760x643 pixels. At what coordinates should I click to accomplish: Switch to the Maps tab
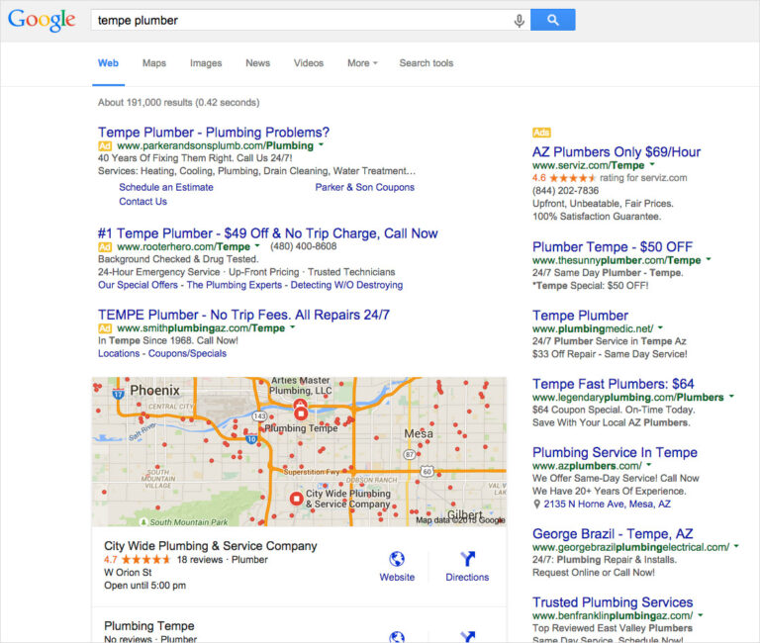pyautogui.click(x=154, y=63)
